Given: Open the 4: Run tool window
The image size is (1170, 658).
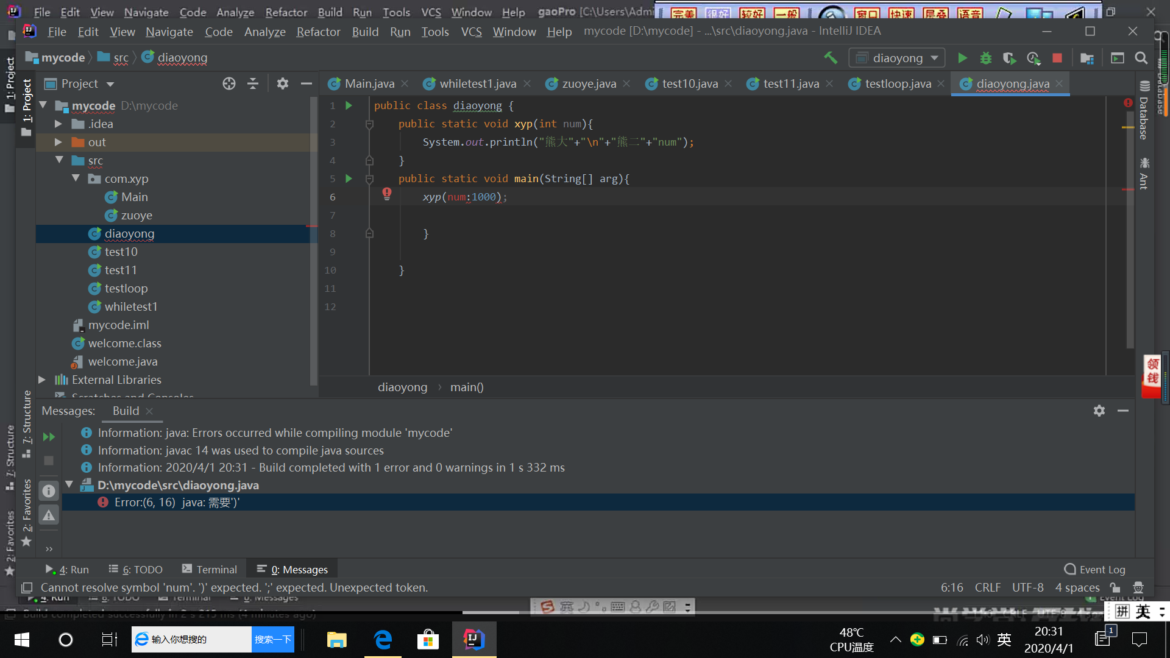Looking at the screenshot, I should tap(67, 569).
